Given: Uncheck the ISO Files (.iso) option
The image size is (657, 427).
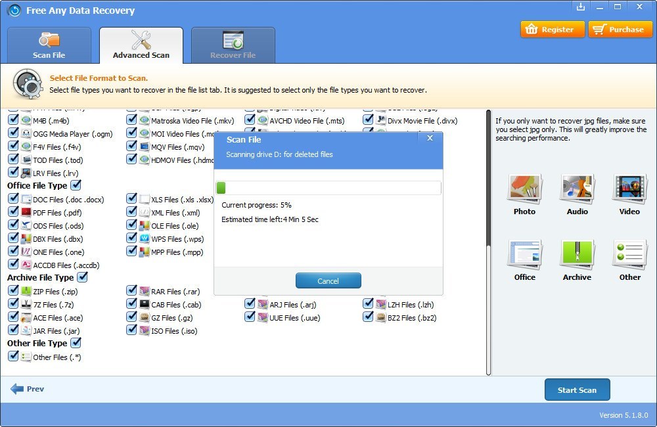Looking at the screenshot, I should click(x=131, y=330).
